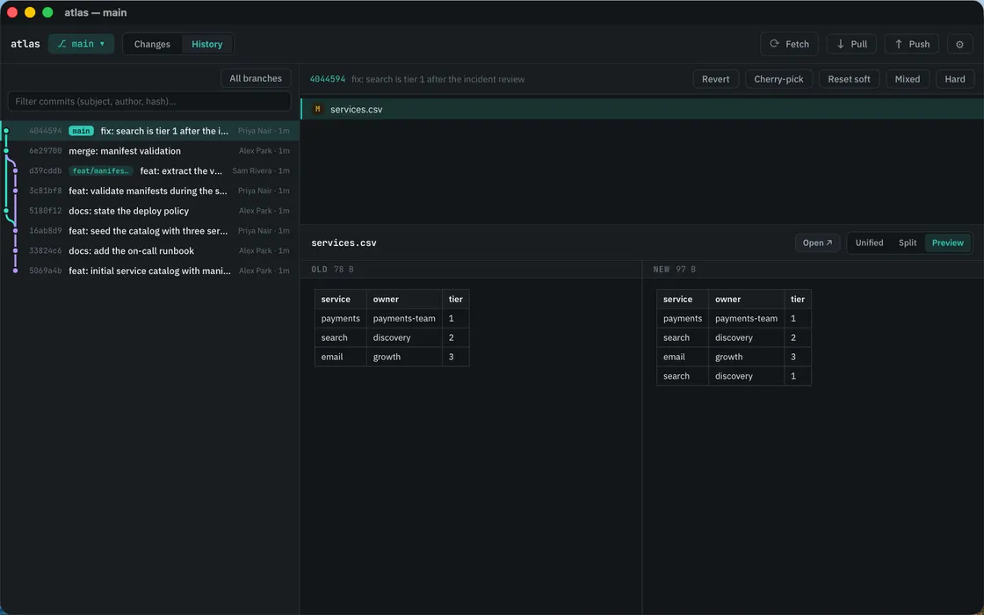This screenshot has height=615, width=984.
Task: Toggle the All branches filter
Action: [256, 78]
